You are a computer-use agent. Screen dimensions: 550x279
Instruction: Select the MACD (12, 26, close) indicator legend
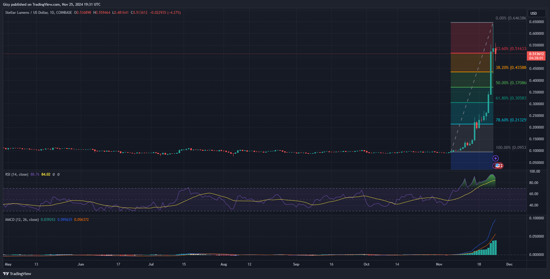22,220
